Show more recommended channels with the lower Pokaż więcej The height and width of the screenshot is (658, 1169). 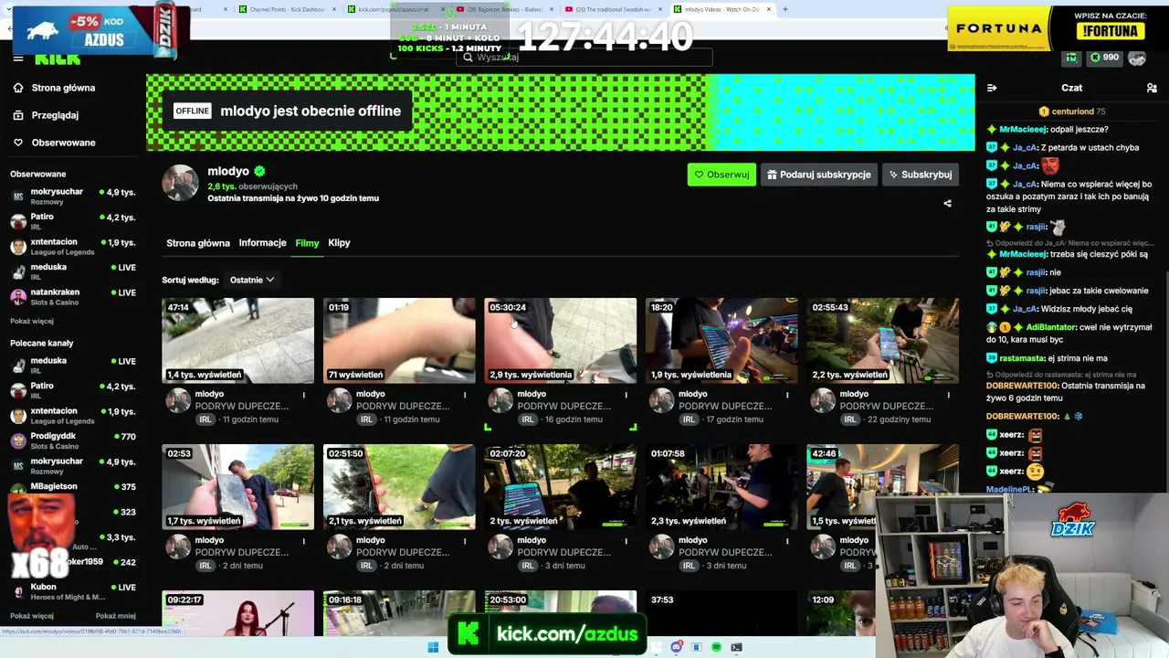(32, 616)
